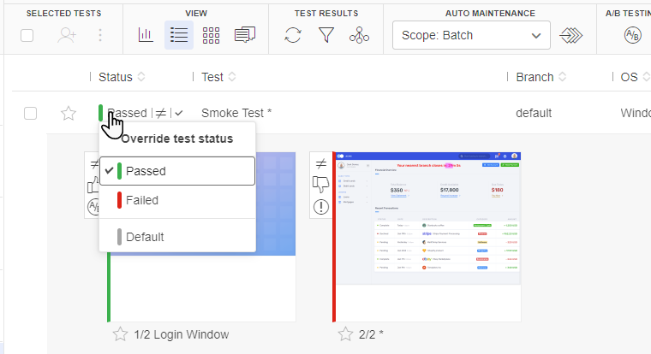This screenshot has width=651, height=354.
Task: Open the 2/2 dashboard step thumbnail
Action: [427, 233]
